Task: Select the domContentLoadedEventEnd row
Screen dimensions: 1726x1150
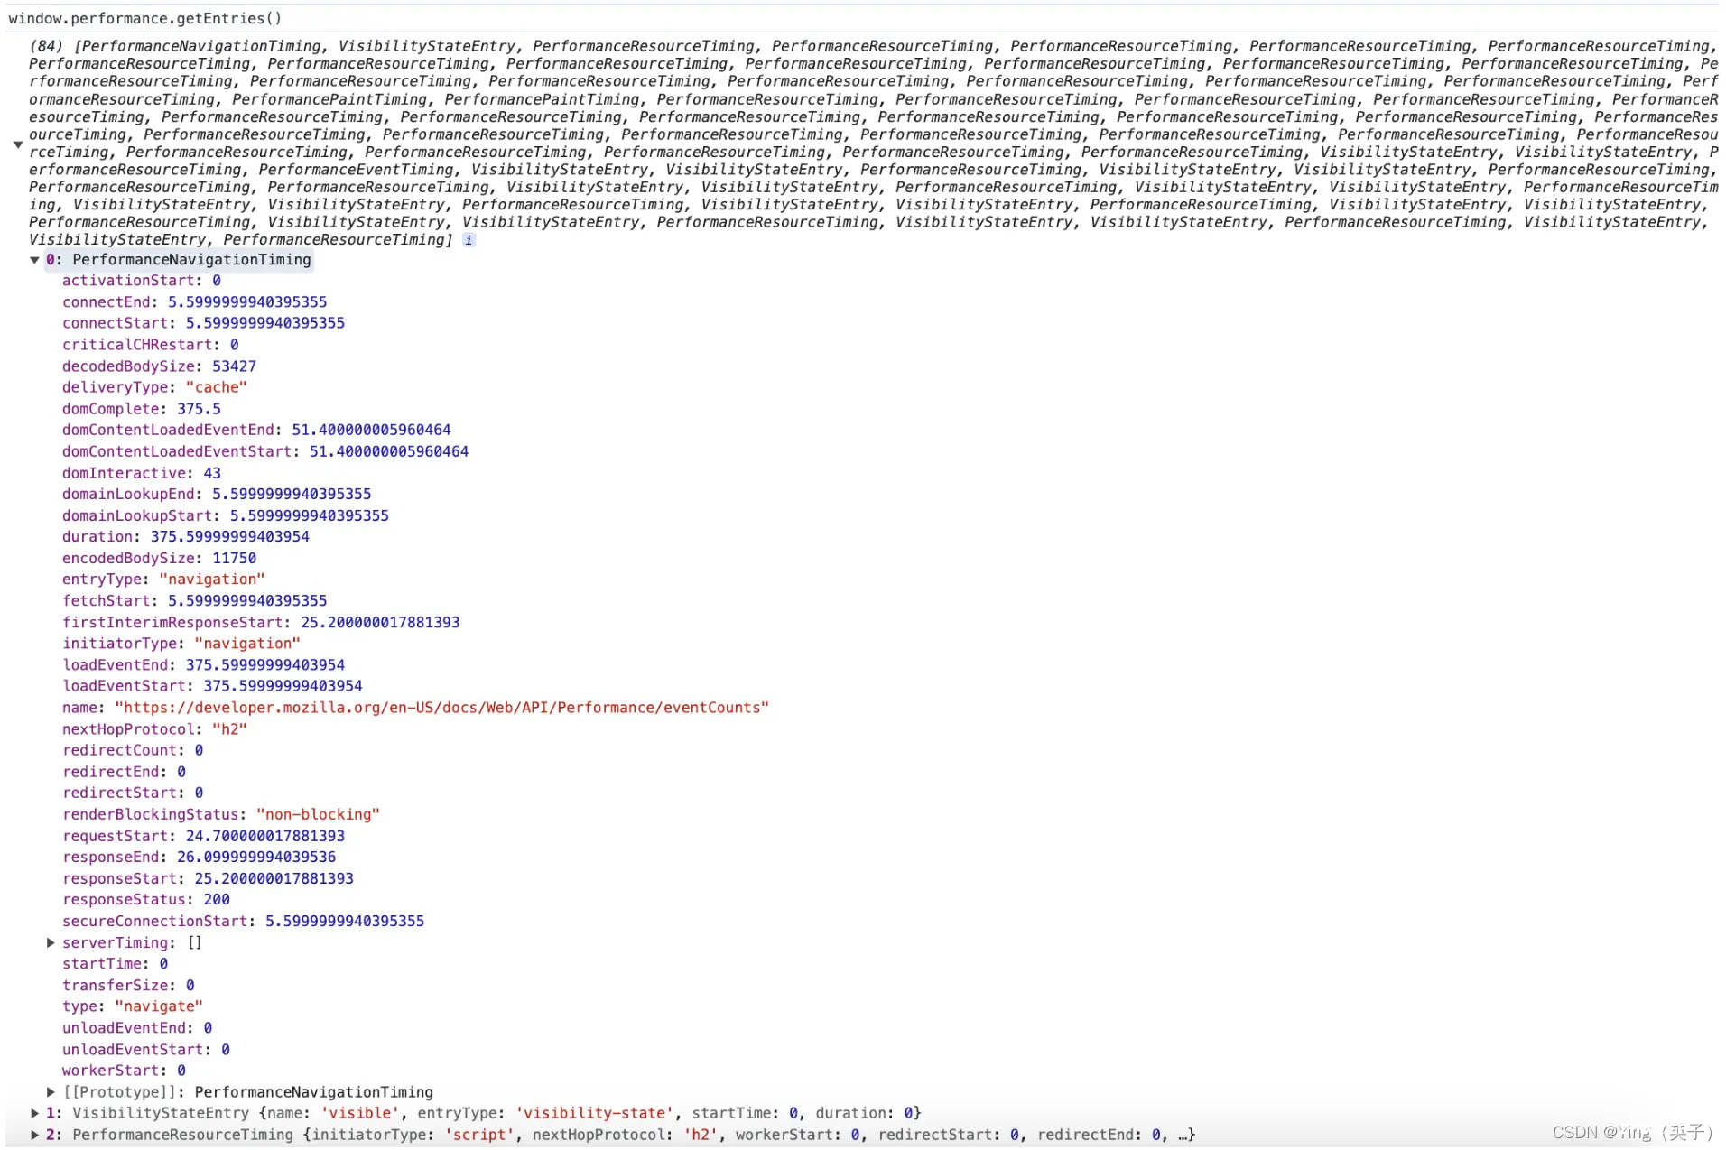Action: coord(256,430)
